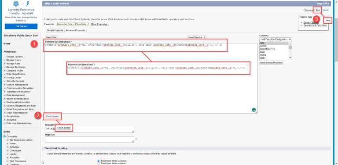Select ASCII in the functions list

click(x=274, y=55)
